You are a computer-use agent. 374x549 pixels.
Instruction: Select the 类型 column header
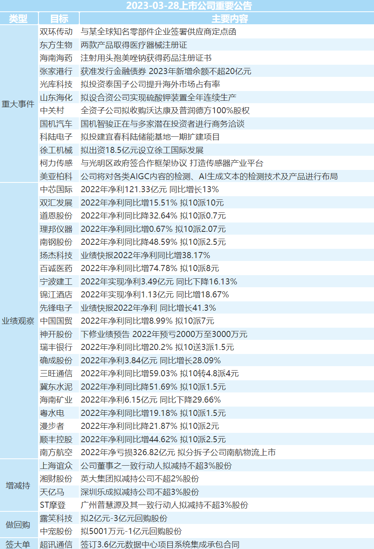(19, 19)
